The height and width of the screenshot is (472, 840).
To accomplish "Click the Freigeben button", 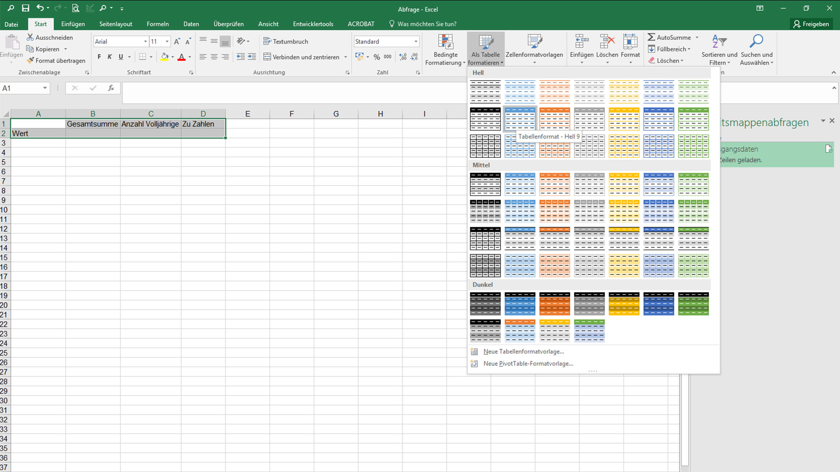I will pyautogui.click(x=812, y=24).
